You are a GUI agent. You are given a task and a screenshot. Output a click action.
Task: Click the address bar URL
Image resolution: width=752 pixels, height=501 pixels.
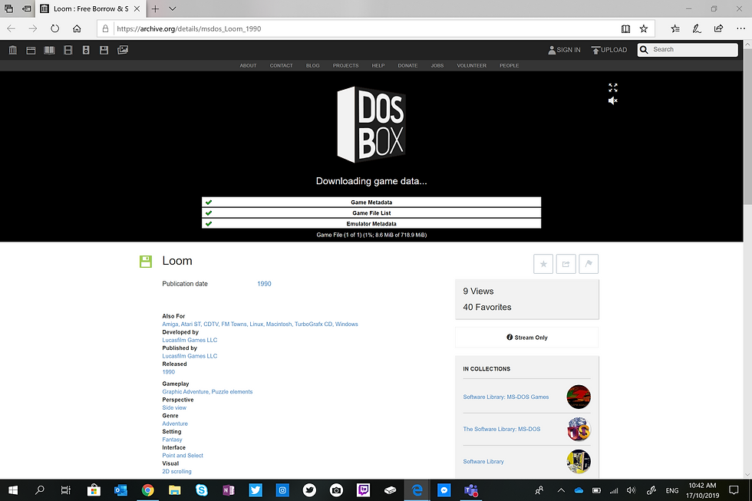coord(189,28)
